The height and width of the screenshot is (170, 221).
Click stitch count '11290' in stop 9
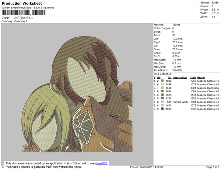pos(168,109)
